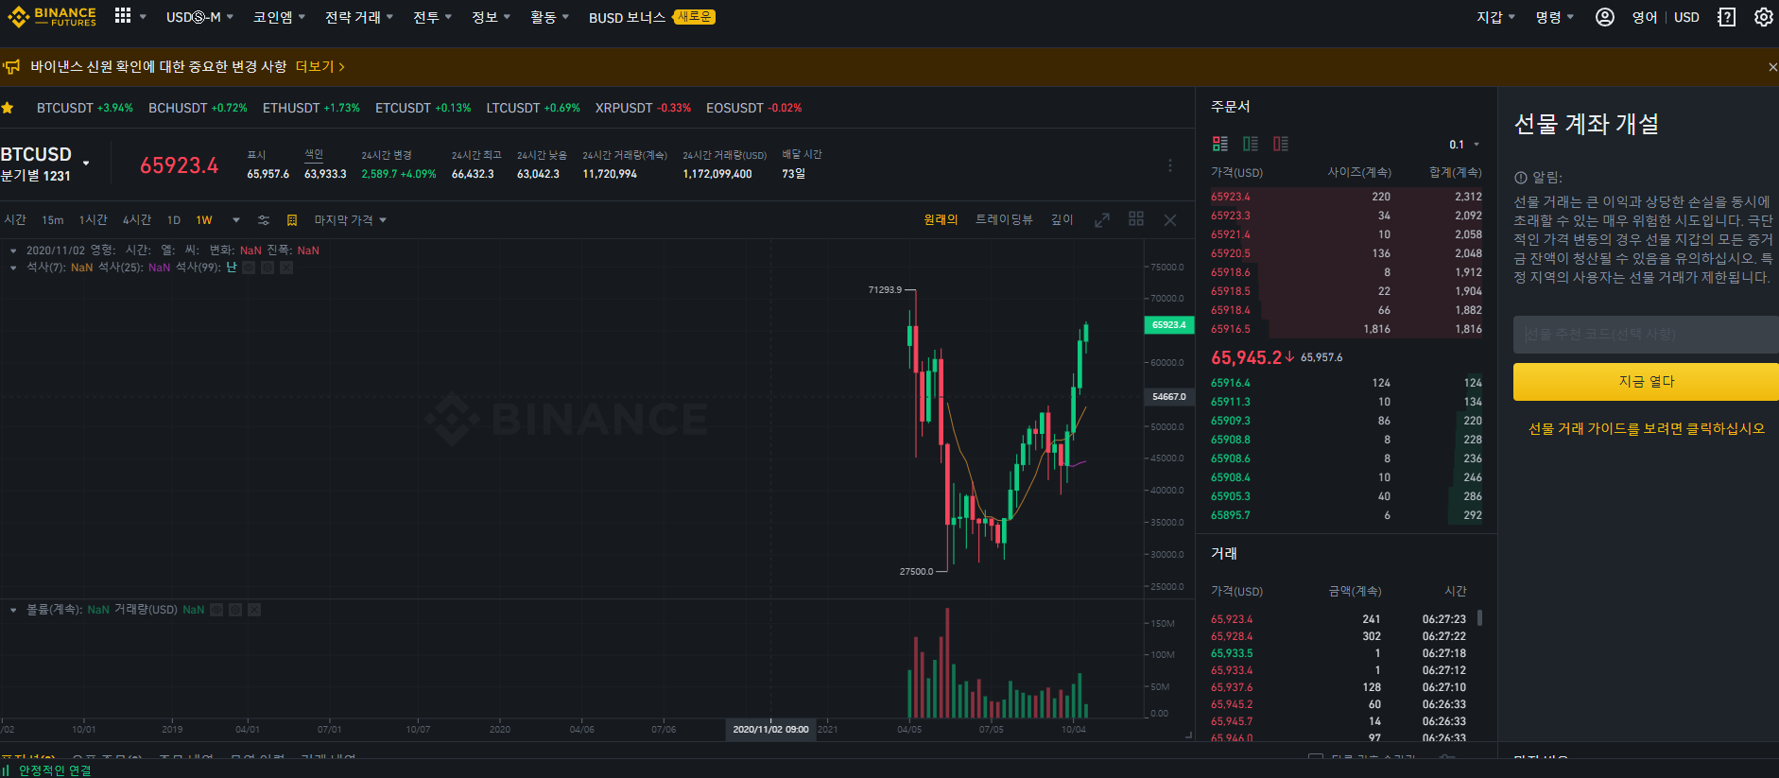Click the connection status bars icon
Image resolution: width=1779 pixels, height=778 pixels.
pyautogui.click(x=6, y=770)
